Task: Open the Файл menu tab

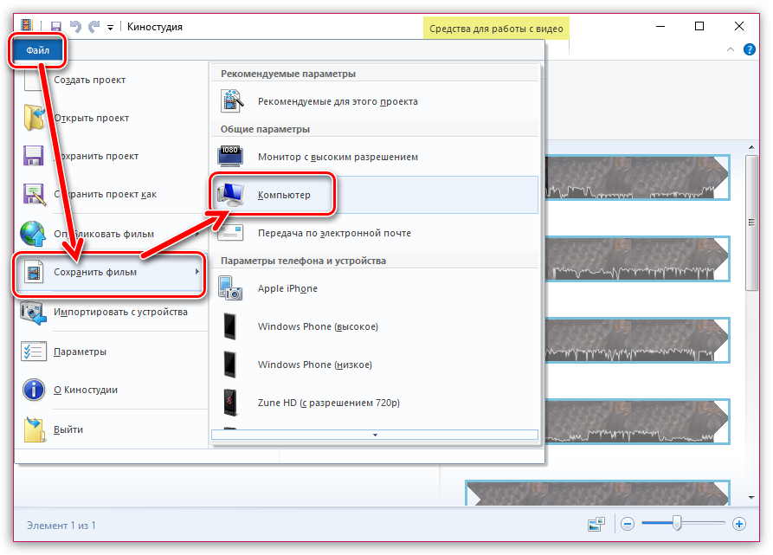Action: [x=37, y=50]
